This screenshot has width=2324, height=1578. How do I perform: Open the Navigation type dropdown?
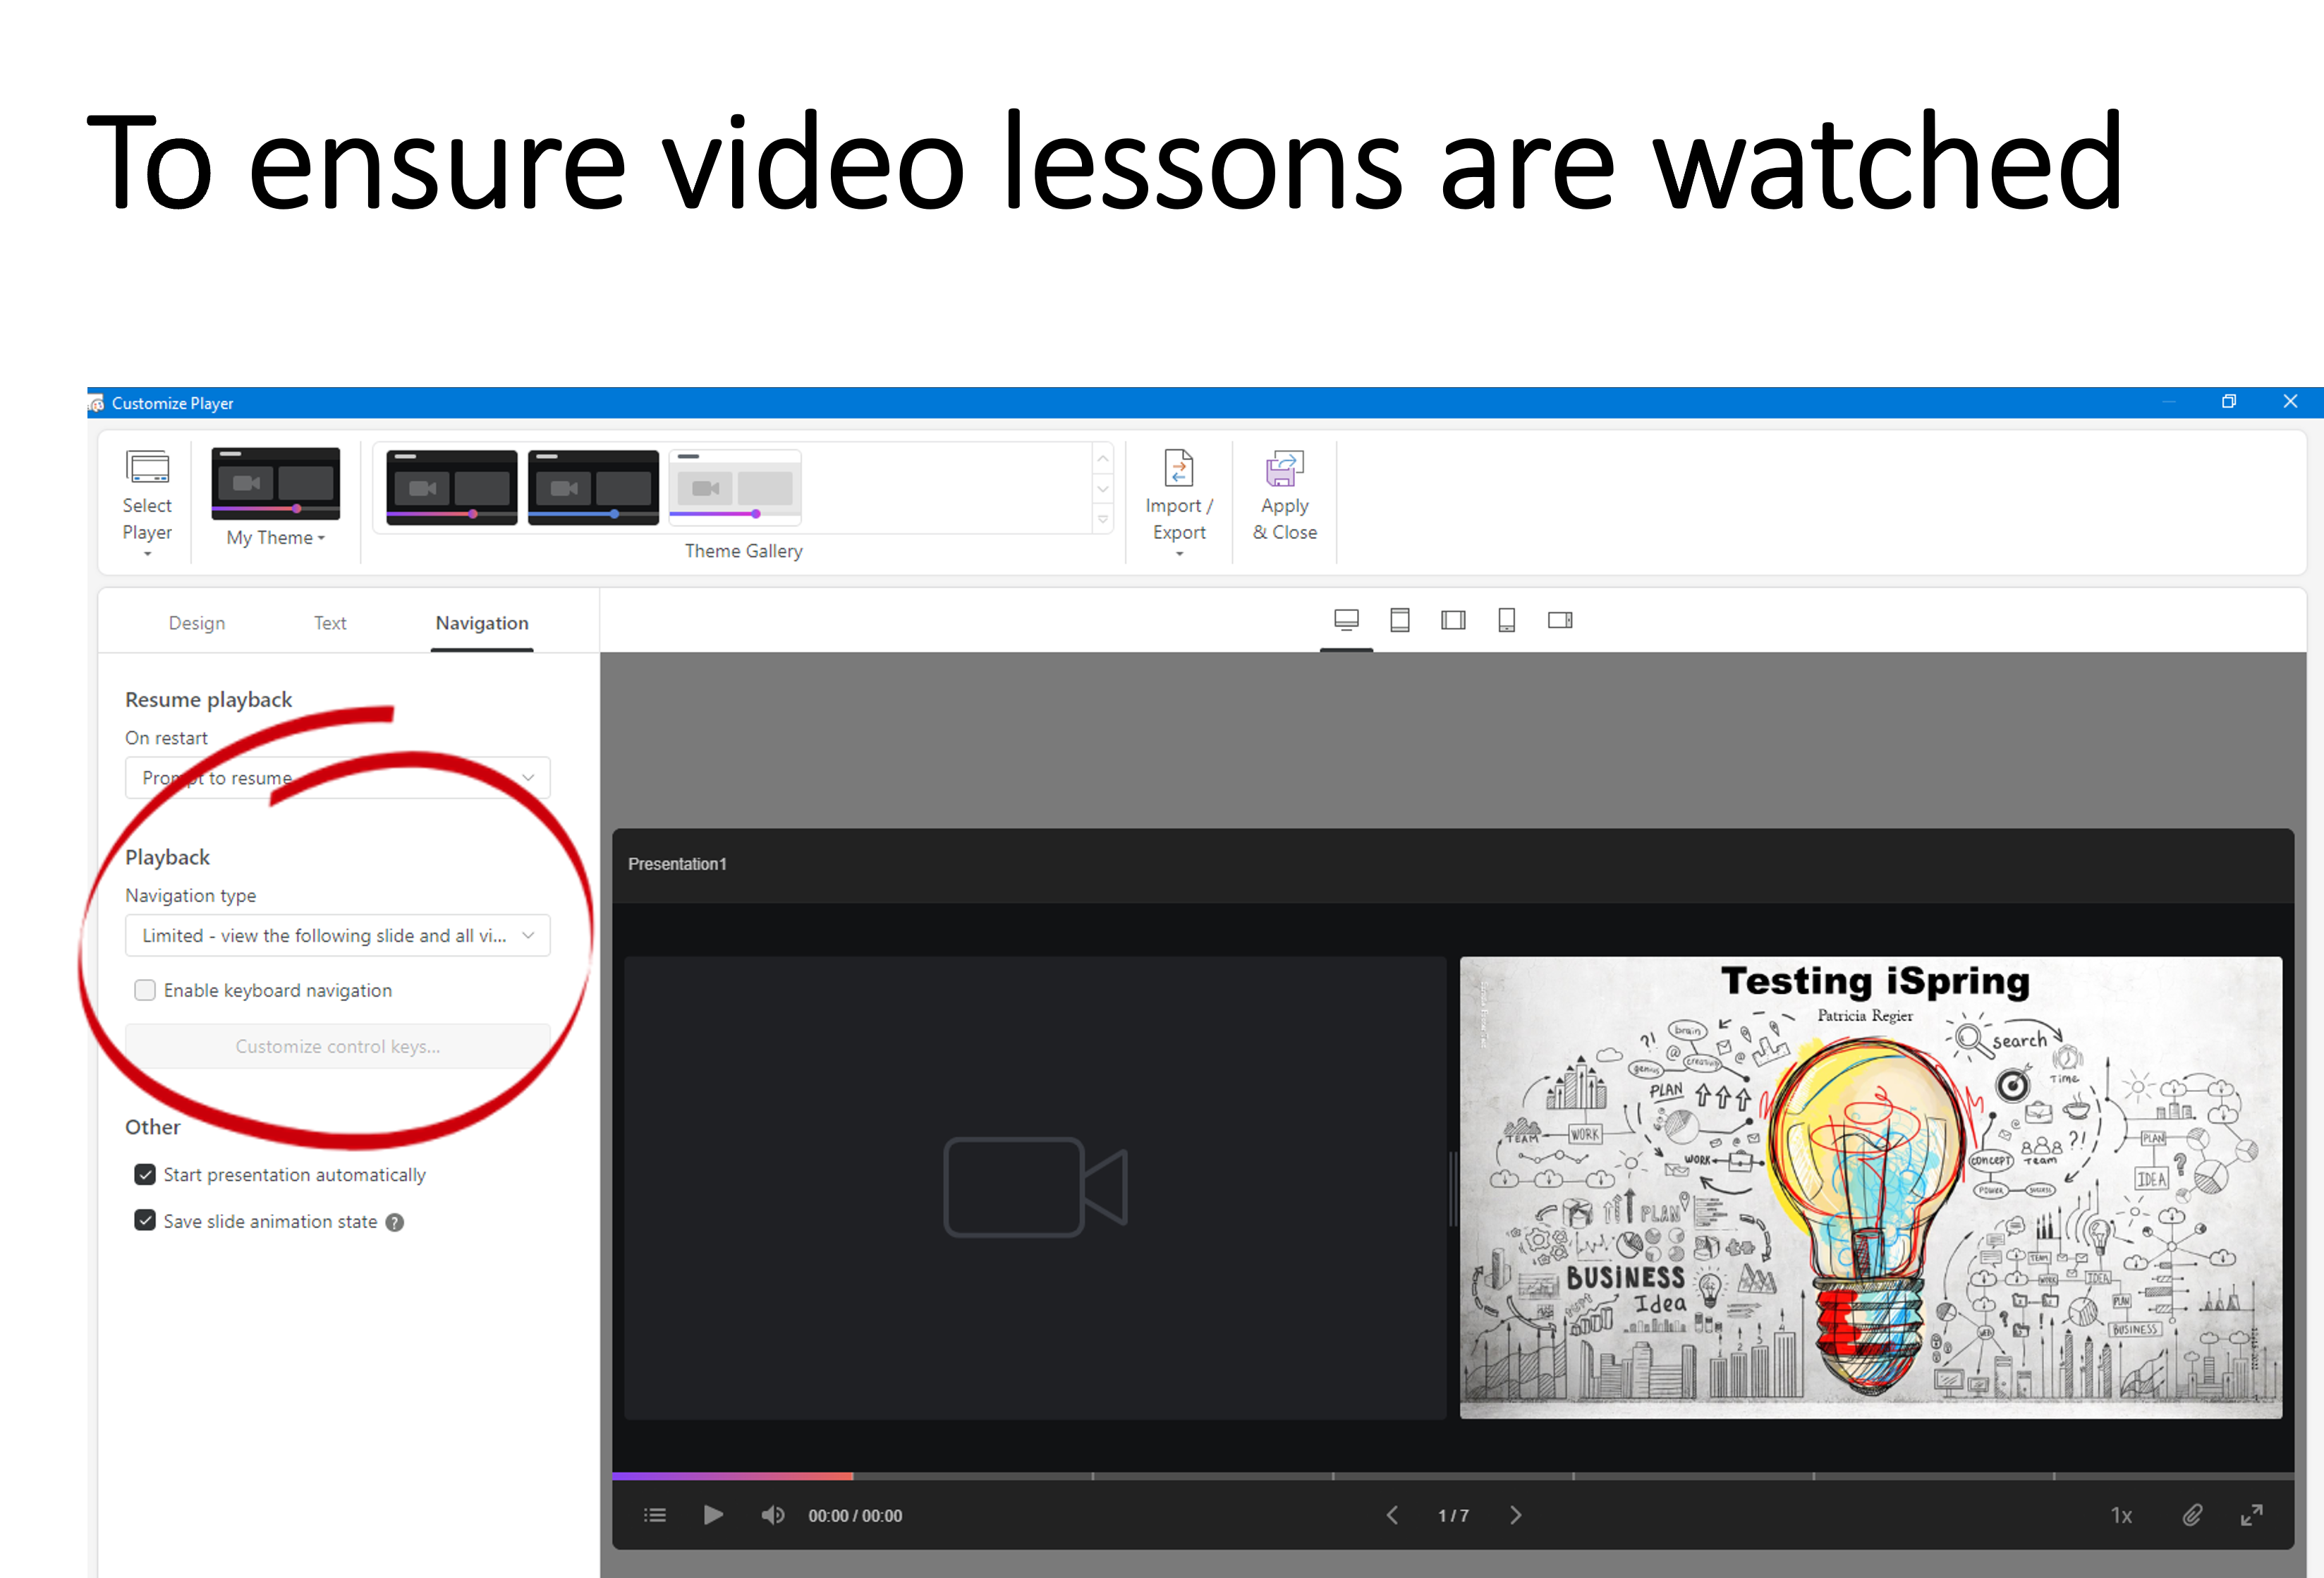point(338,935)
